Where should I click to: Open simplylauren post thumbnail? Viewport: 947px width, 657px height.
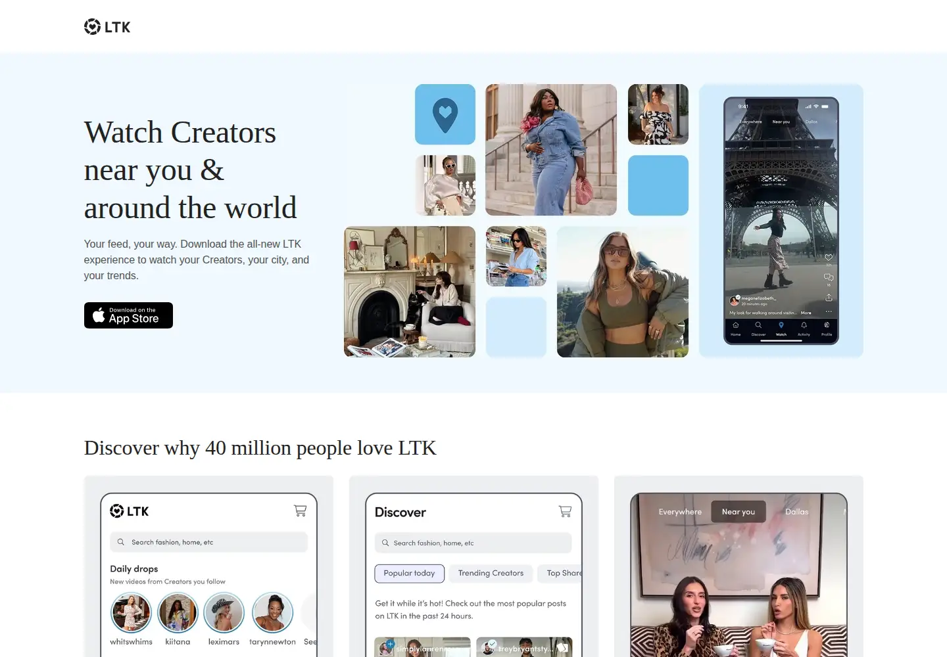click(423, 647)
